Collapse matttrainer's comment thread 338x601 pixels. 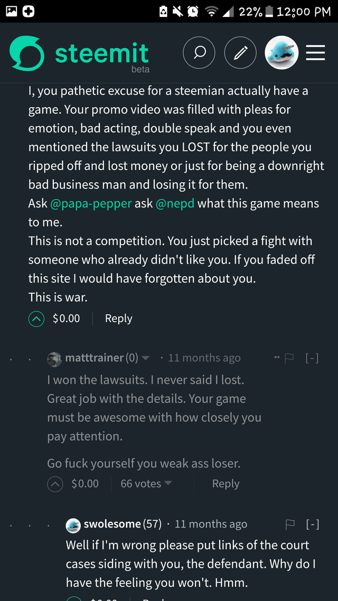coord(312,359)
